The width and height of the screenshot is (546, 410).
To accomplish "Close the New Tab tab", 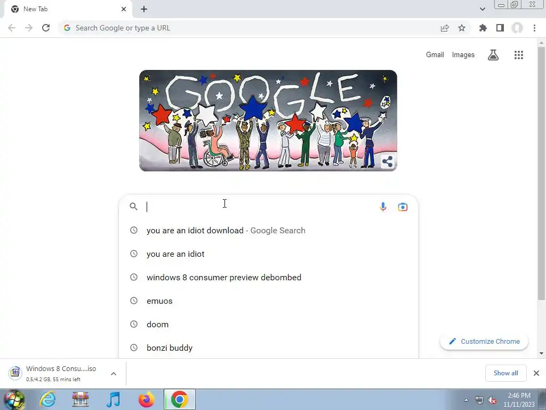I will pos(124,9).
